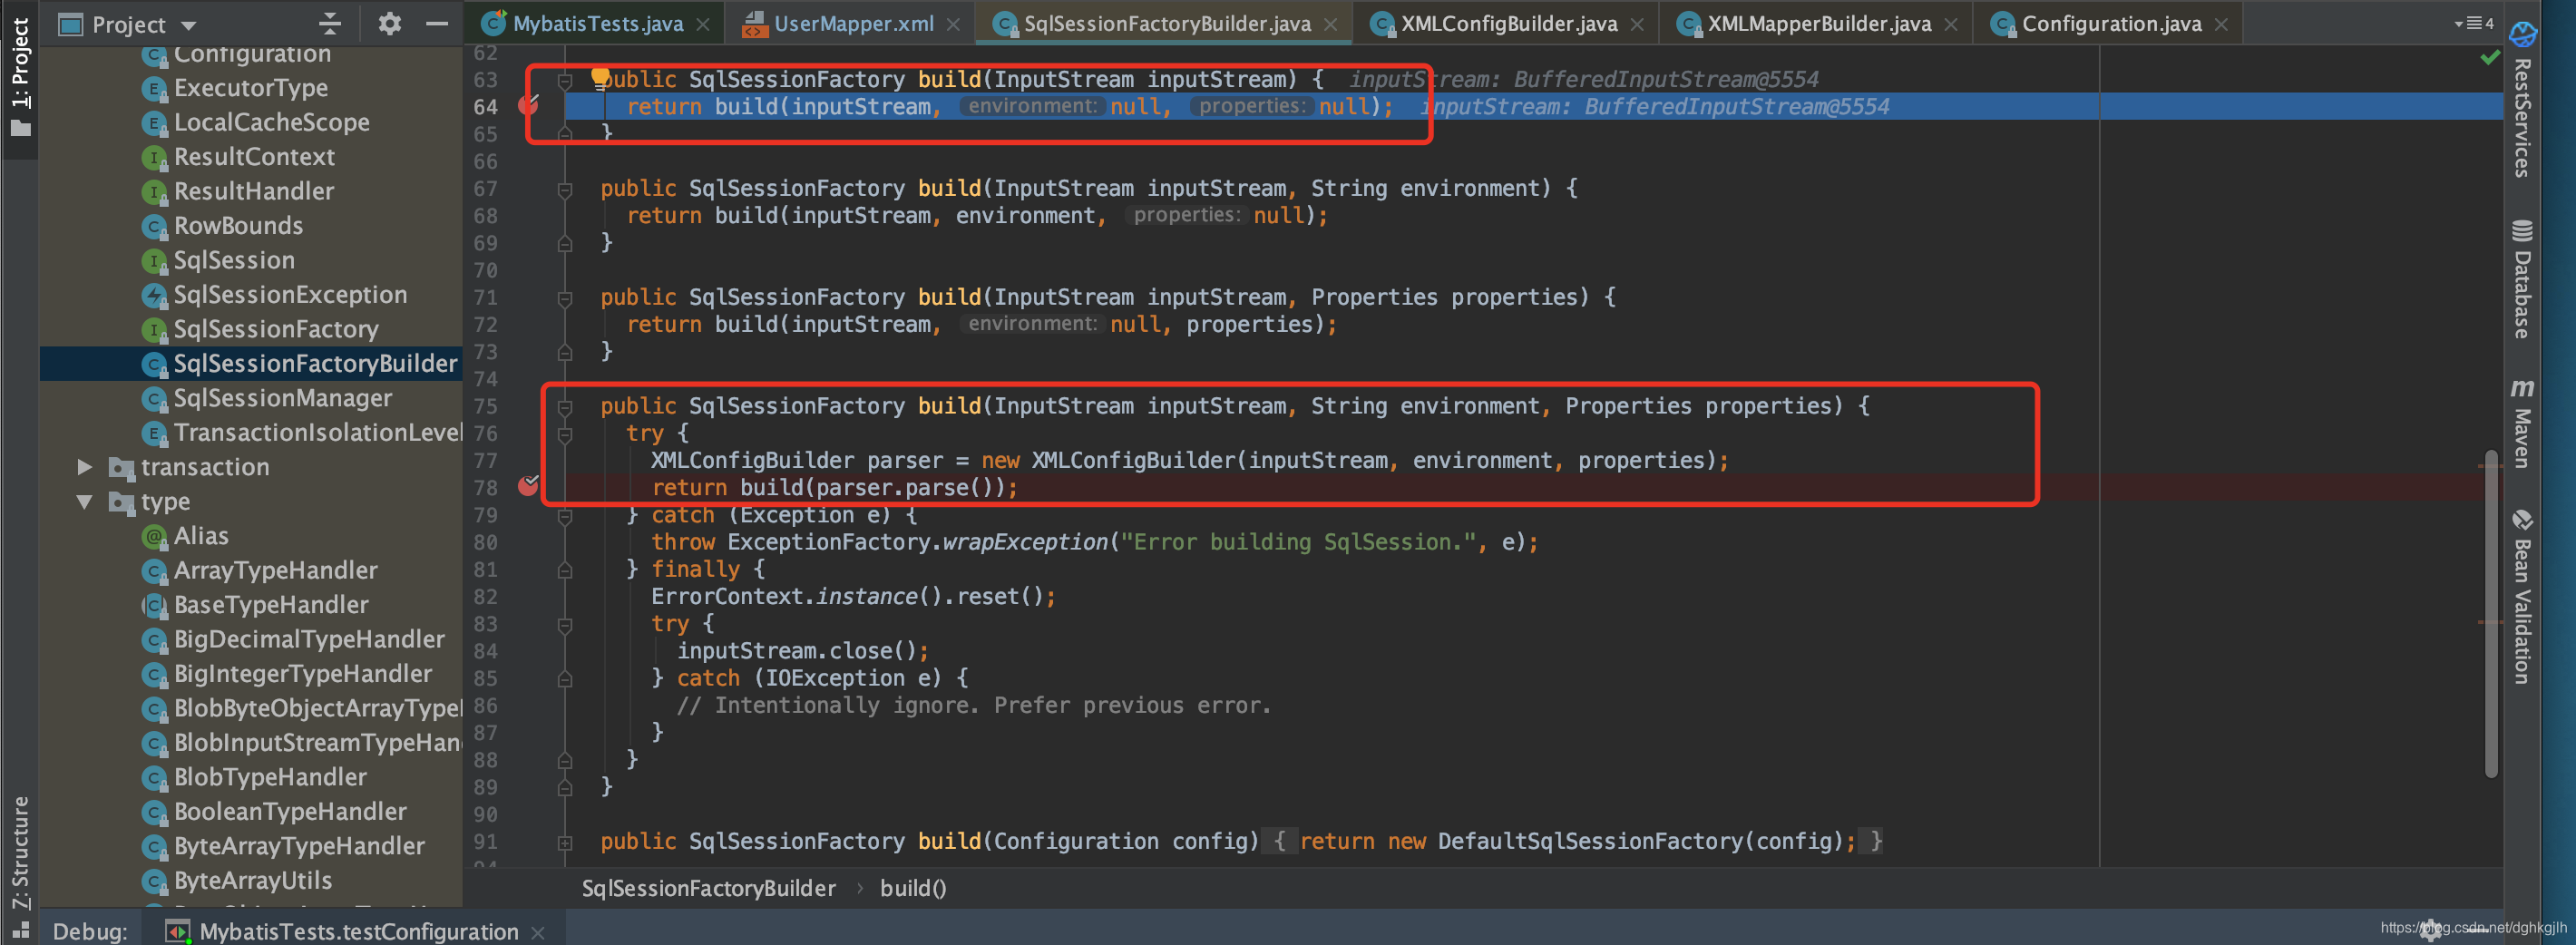Open ResultContext interface in tree
This screenshot has width=2576, height=945.
(x=254, y=157)
